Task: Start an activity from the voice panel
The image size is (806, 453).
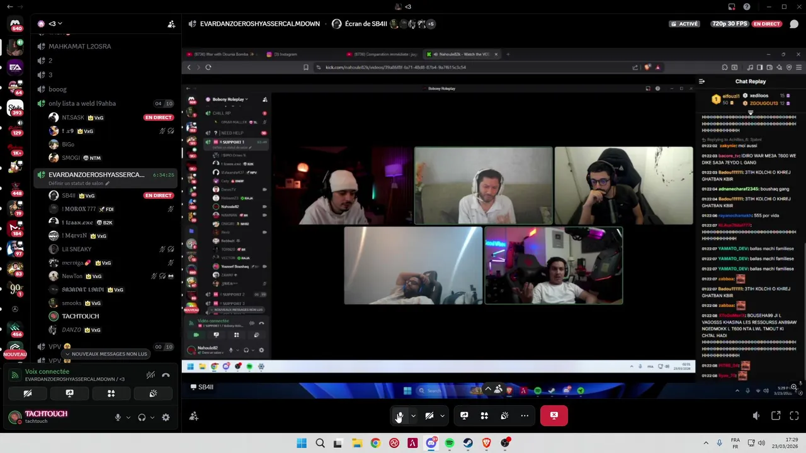Action: pos(111,393)
